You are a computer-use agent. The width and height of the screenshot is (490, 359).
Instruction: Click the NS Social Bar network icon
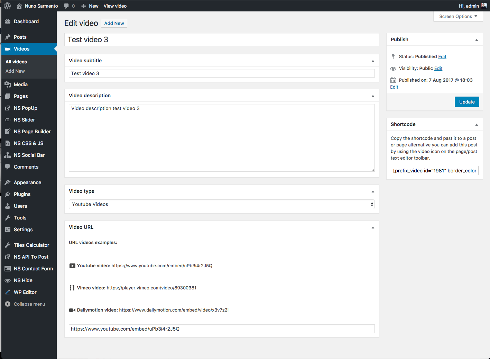point(8,155)
